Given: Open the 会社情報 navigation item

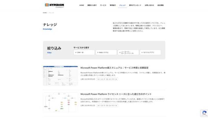Looking at the screenshot, I should 160,5.
